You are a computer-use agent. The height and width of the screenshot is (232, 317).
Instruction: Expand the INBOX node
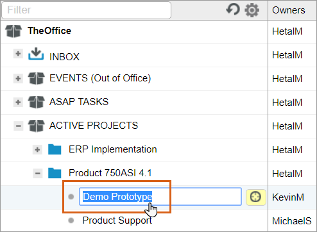[x=18, y=53]
